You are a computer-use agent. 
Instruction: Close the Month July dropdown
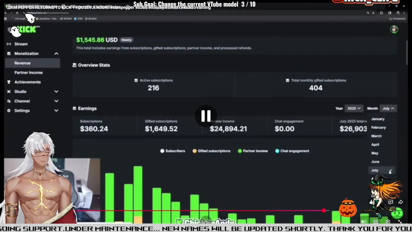388,109
